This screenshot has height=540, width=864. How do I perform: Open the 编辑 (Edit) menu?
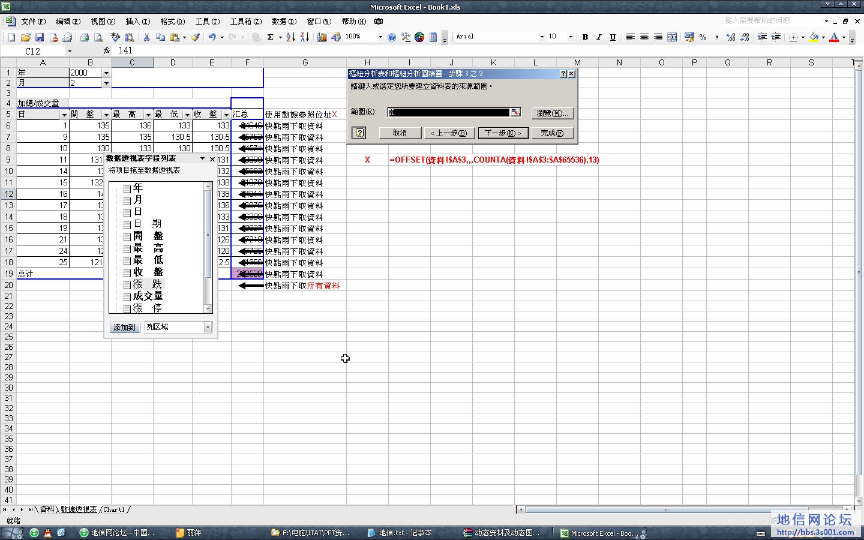pyautogui.click(x=68, y=22)
